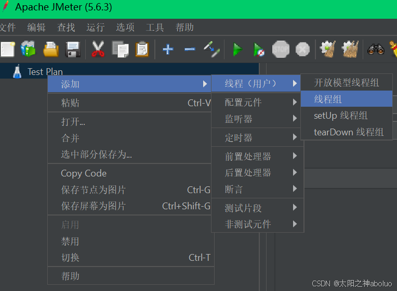Open the 运行 menu
This screenshot has width=397, height=291.
click(x=96, y=27)
